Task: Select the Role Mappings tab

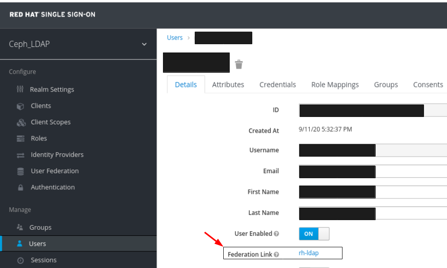Action: tap(335, 85)
